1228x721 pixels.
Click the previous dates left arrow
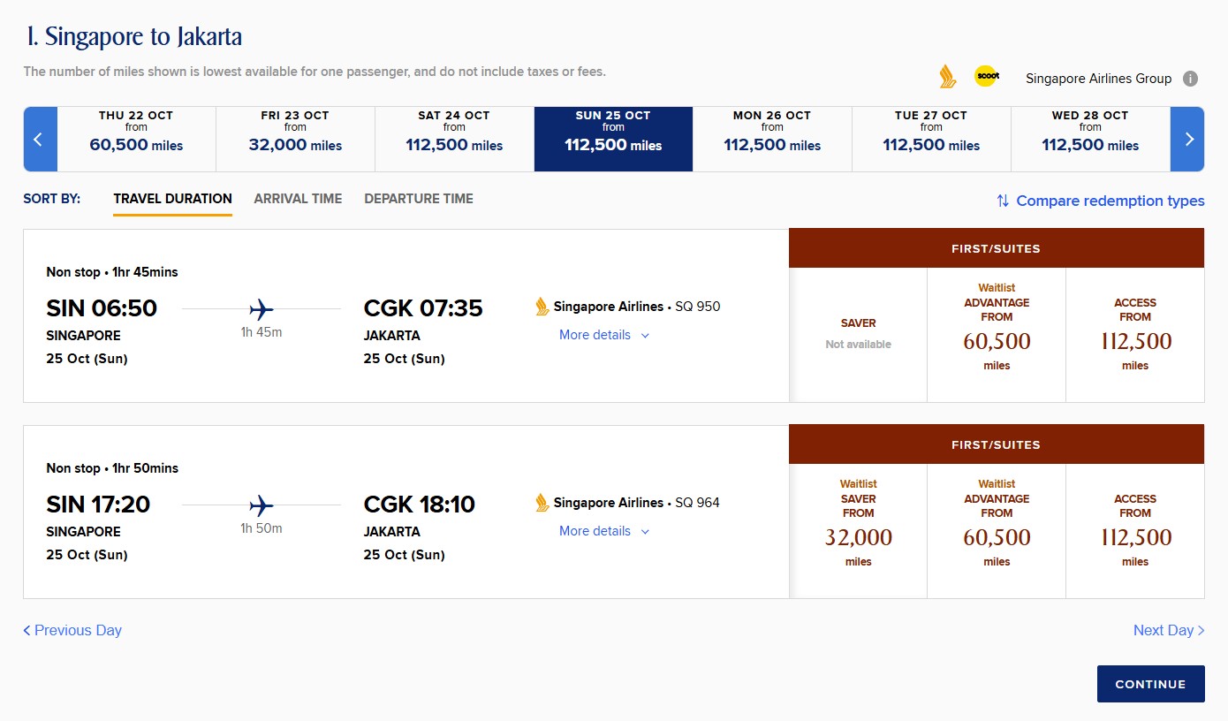point(40,140)
